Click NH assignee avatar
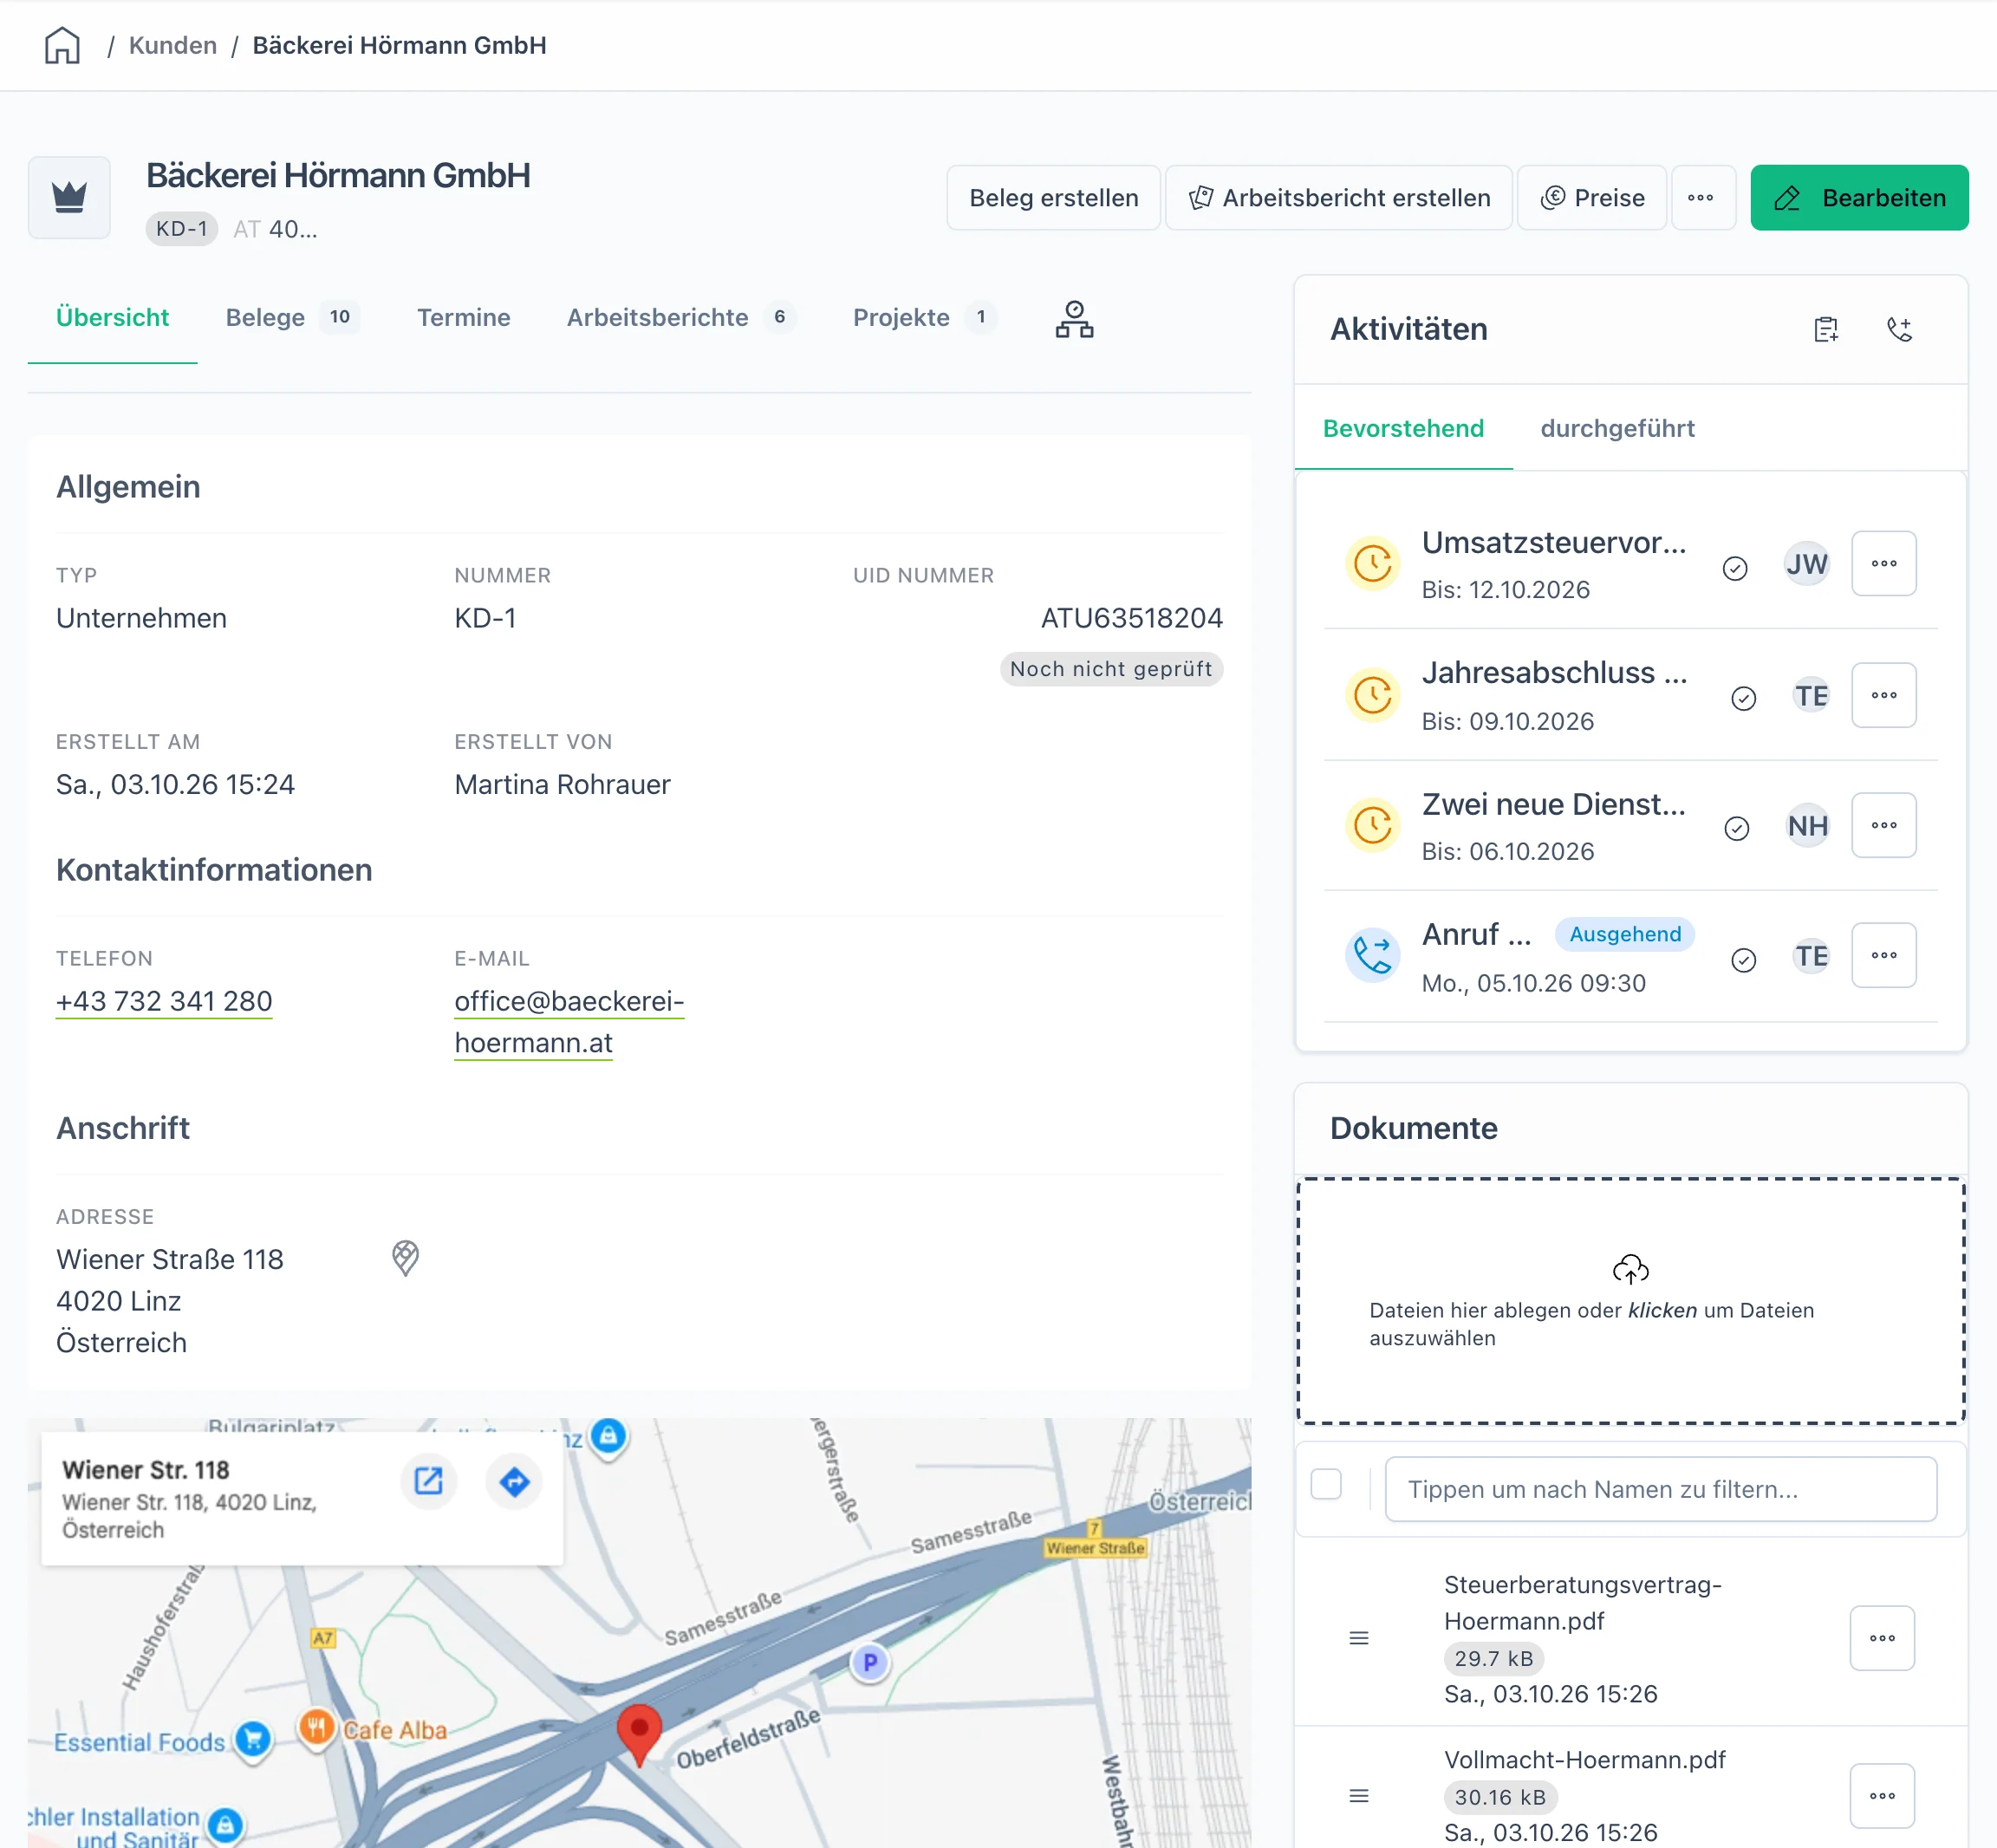Screen dimensions: 1997x1848 (1808, 826)
